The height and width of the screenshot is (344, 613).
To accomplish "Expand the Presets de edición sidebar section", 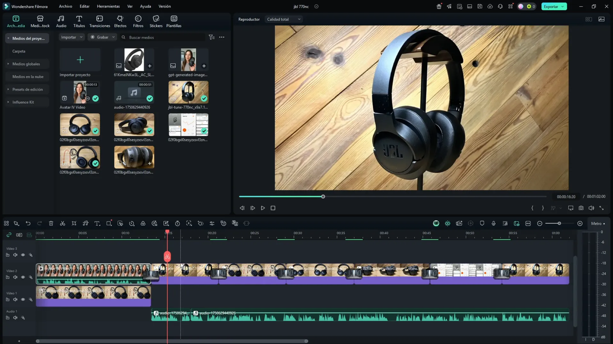I will pos(27,89).
